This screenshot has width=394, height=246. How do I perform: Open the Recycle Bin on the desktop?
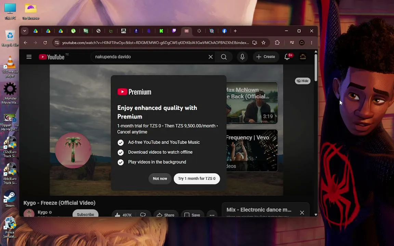pyautogui.click(x=10, y=38)
